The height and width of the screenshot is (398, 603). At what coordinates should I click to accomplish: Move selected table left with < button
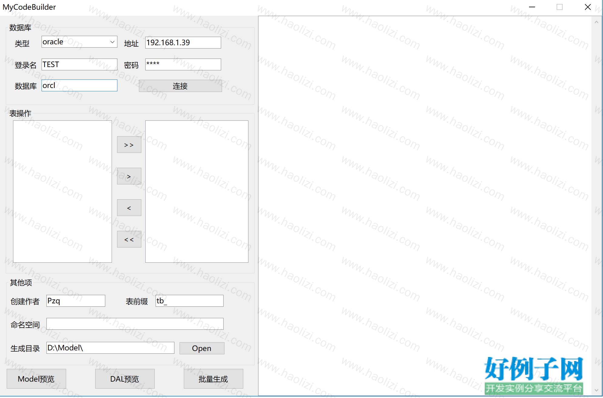pyautogui.click(x=129, y=208)
